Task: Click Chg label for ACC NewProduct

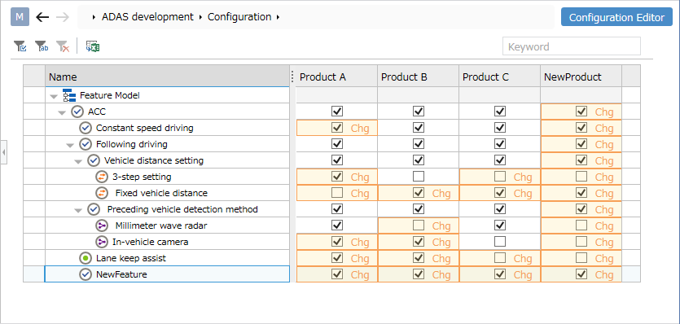Action: point(604,112)
